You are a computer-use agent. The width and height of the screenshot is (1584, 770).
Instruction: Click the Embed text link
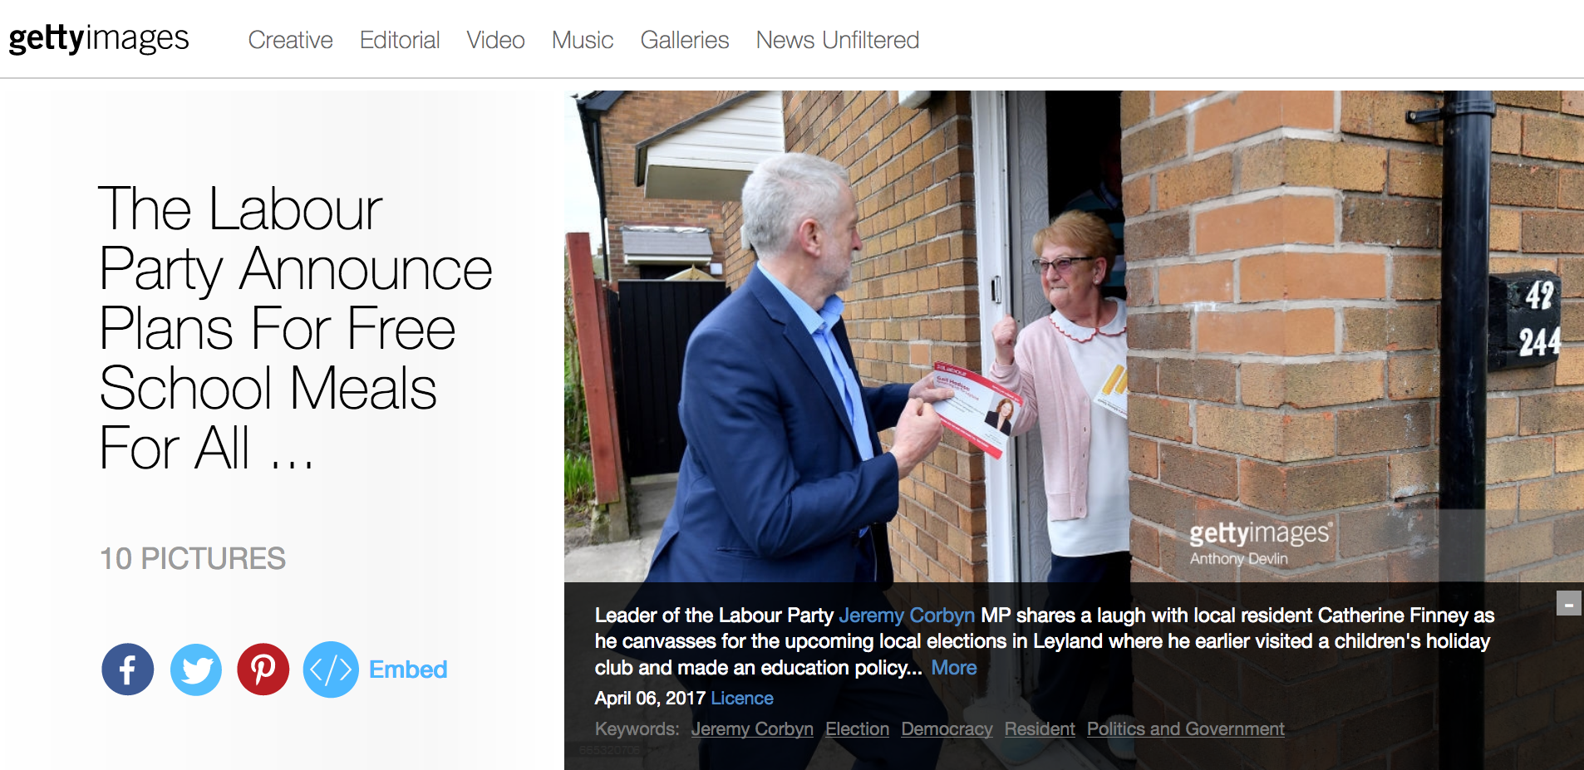pyautogui.click(x=408, y=669)
